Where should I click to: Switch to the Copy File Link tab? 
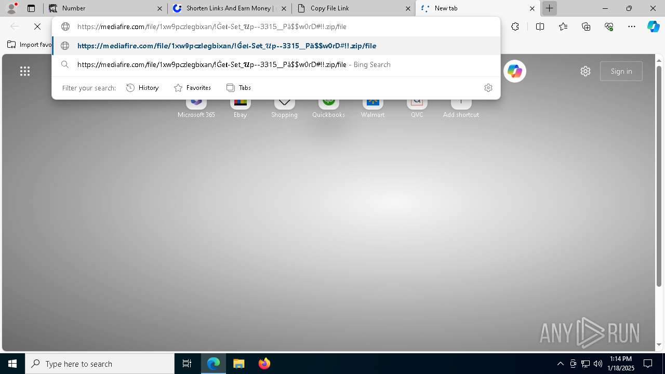[x=353, y=8]
